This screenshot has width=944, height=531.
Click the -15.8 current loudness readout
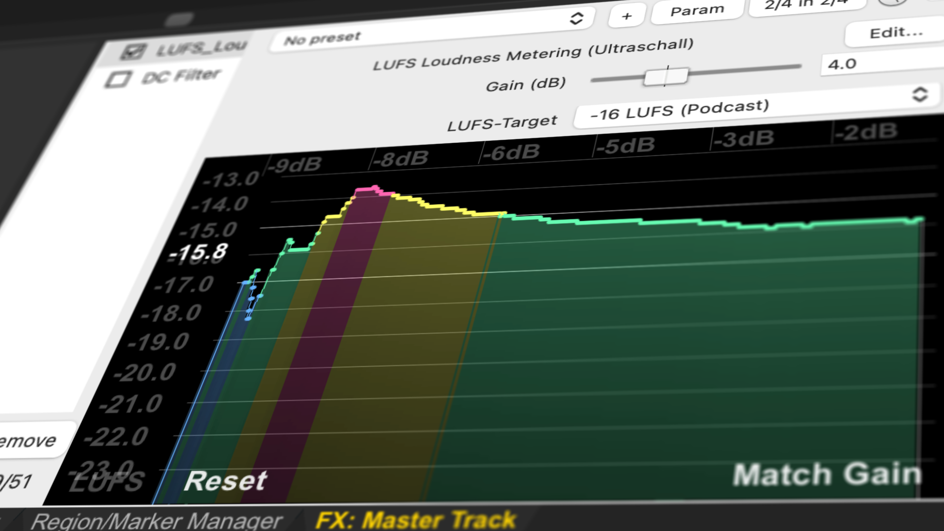198,253
